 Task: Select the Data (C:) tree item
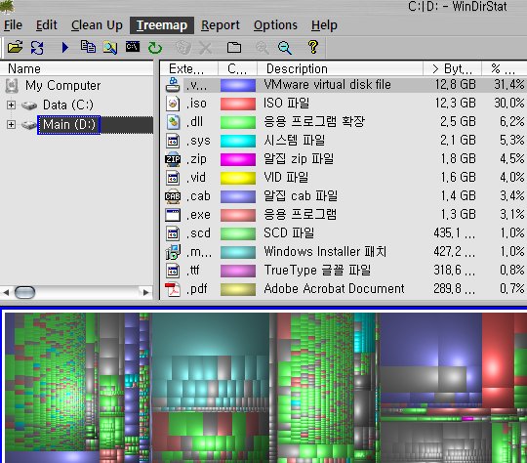(68, 105)
